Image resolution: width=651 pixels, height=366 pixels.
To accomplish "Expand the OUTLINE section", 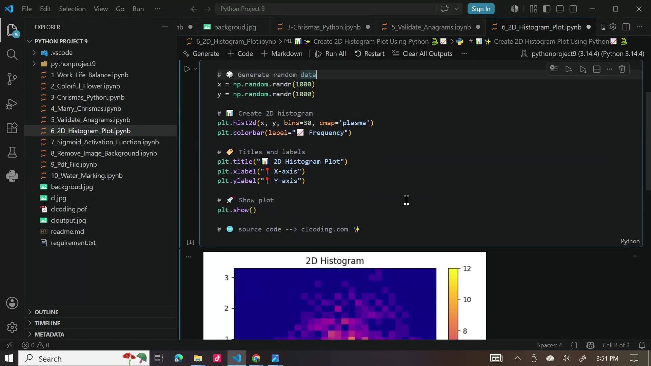I will click(46, 312).
